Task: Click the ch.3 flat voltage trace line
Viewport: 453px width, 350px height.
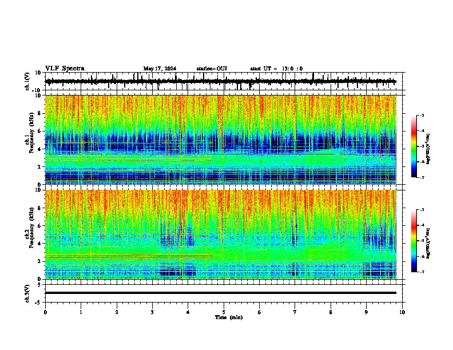Action: coord(221,293)
